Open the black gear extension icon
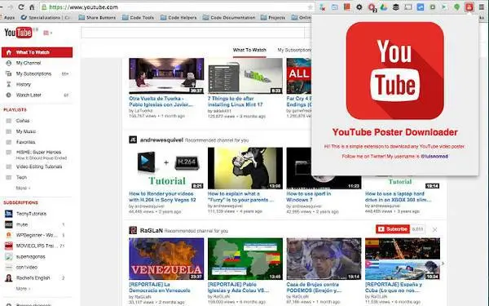The height and width of the screenshot is (306, 489). click(359, 7)
